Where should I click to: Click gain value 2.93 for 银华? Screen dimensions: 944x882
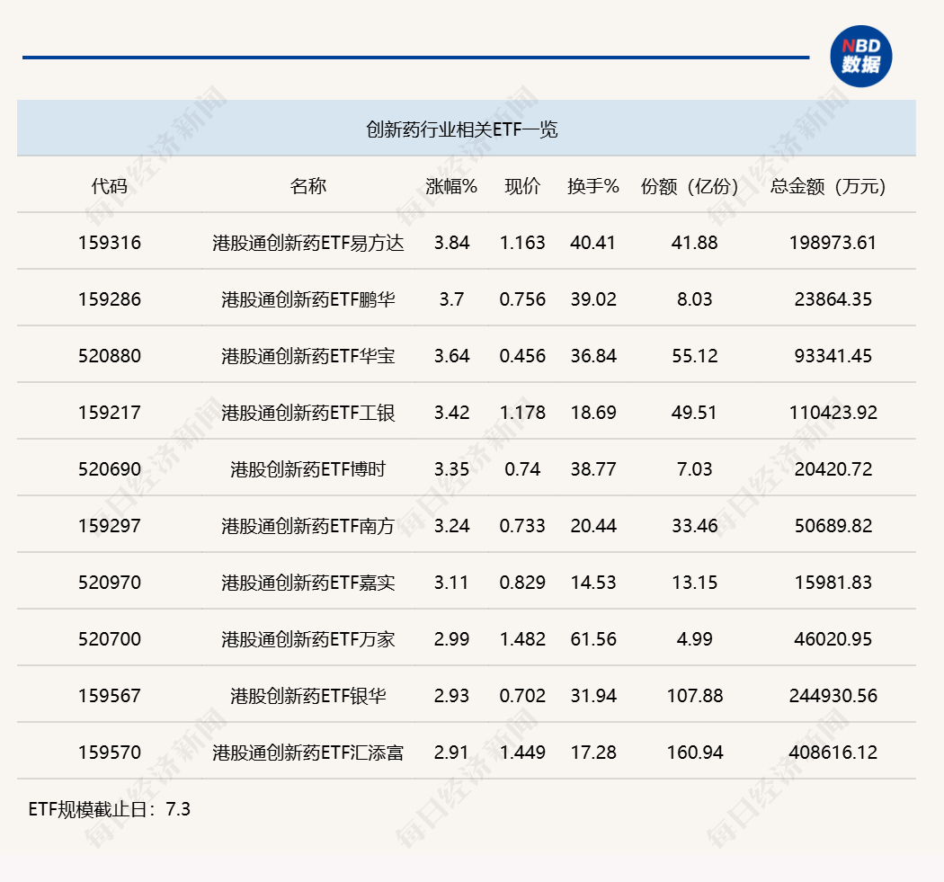pos(451,695)
